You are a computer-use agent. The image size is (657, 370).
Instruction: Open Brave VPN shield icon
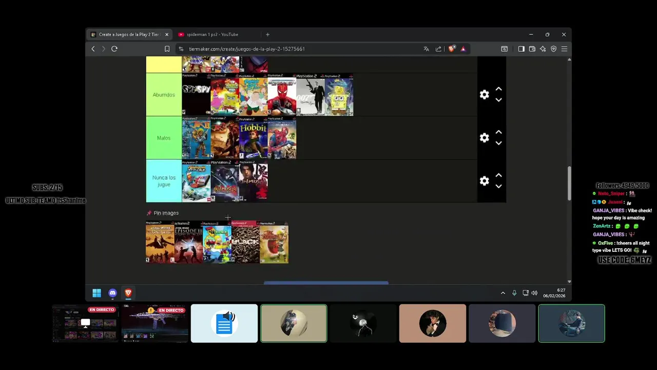553,49
